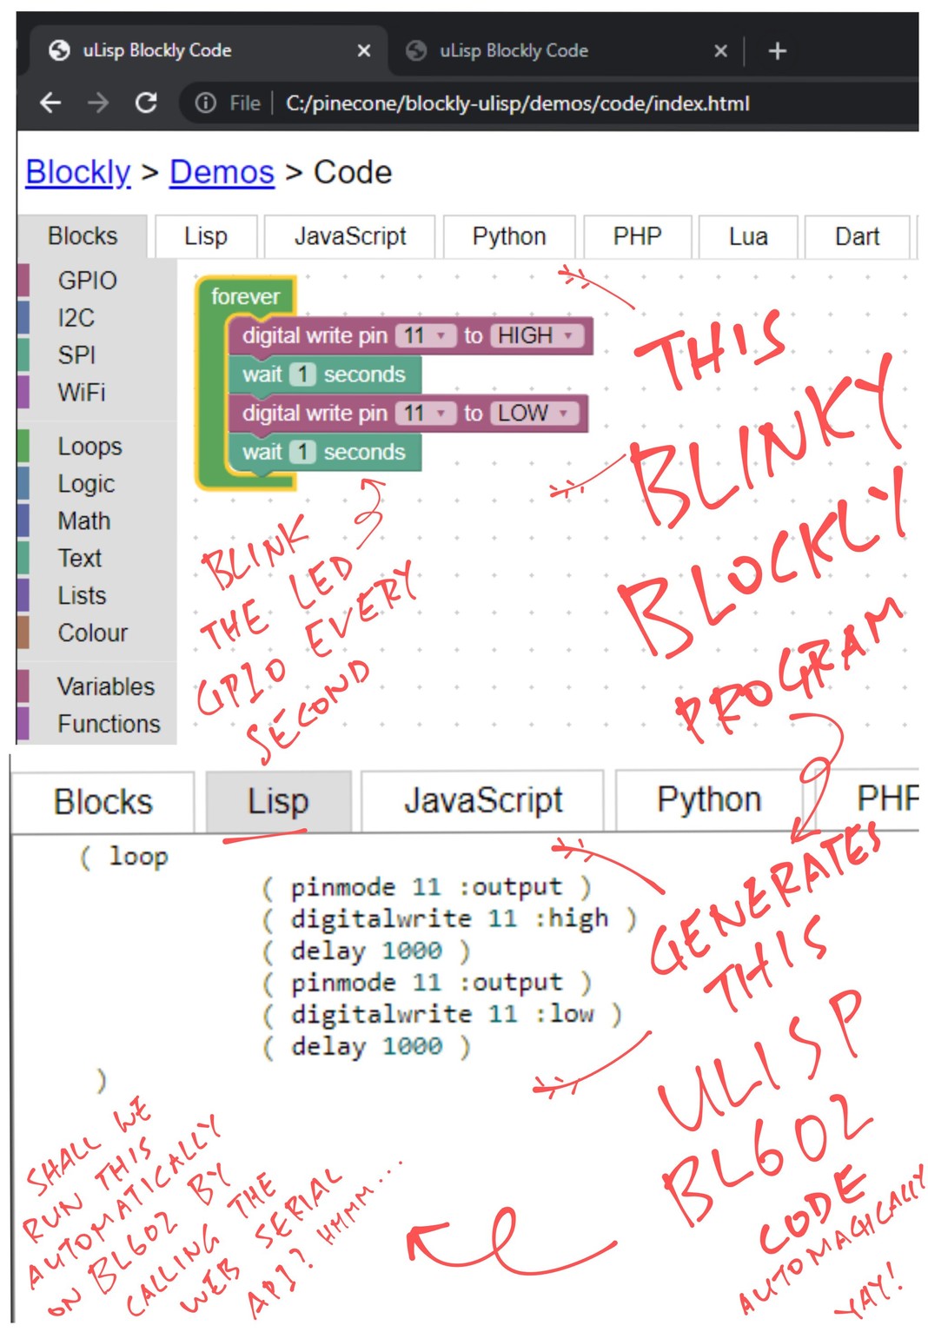Open pin 11 dropdown in first digital write block
The height and width of the screenshot is (1332, 928).
click(426, 335)
